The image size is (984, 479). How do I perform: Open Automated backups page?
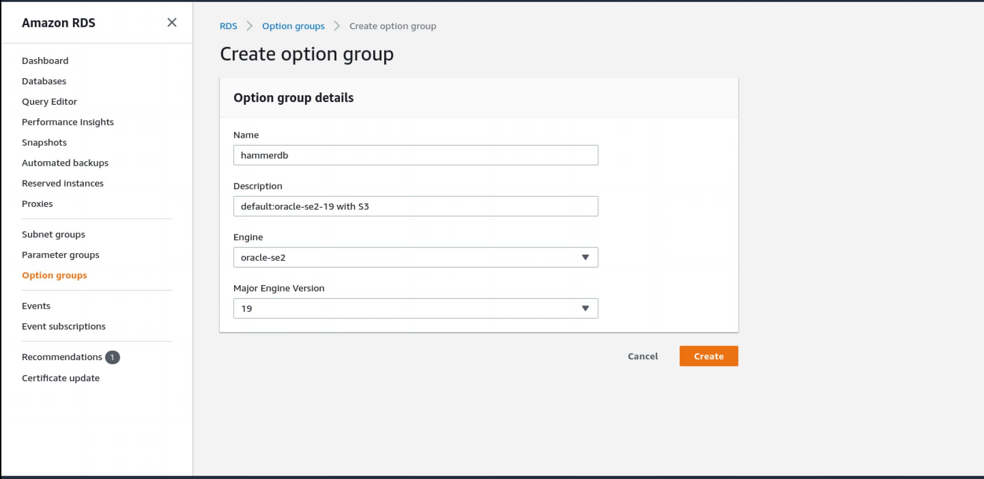[x=65, y=163]
